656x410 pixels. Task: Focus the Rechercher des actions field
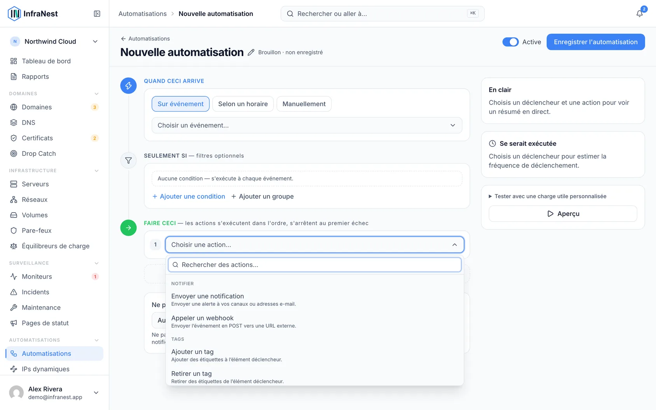coord(314,265)
